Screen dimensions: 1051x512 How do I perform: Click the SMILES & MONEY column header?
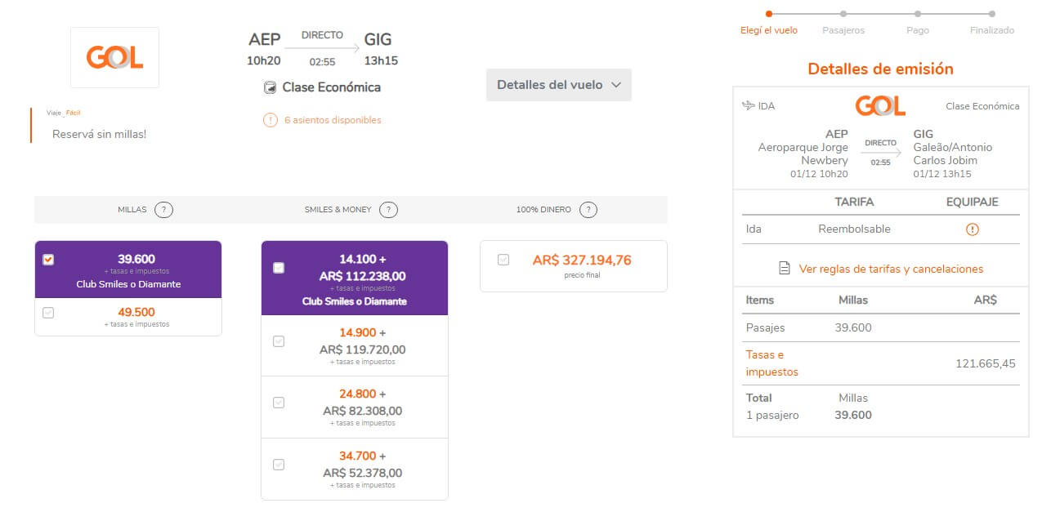338,210
